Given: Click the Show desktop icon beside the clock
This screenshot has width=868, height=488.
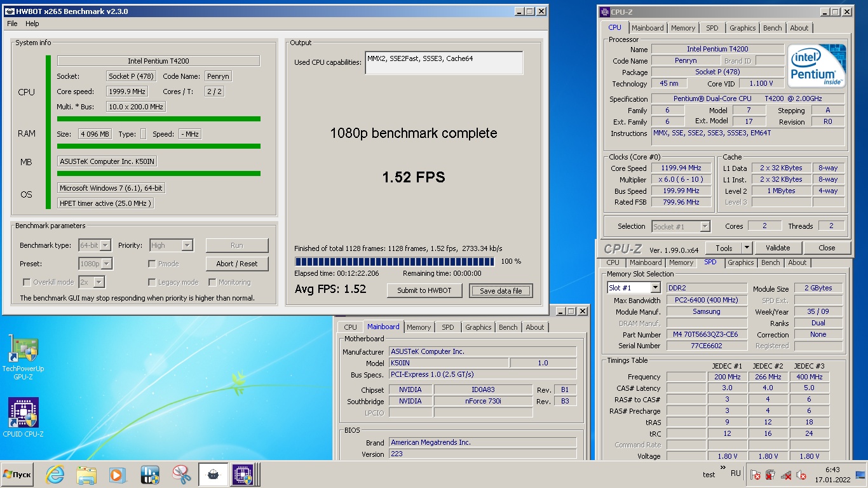Looking at the screenshot, I should (x=860, y=475).
